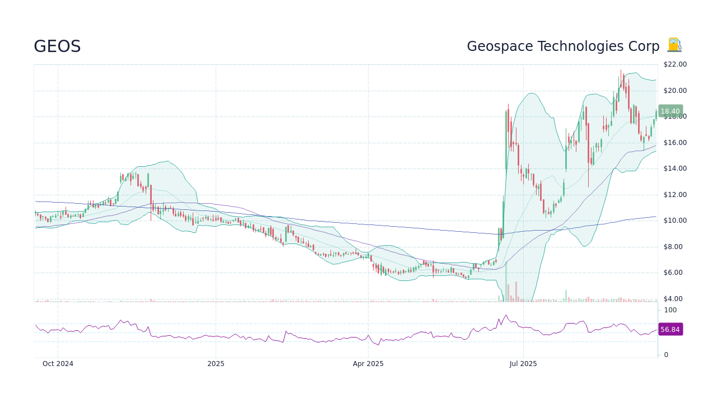Select the 2025 axis label
Image resolution: width=717 pixels, height=403 pixels.
tap(216, 363)
